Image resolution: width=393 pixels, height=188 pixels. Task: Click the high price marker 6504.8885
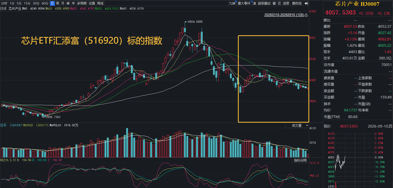195,22
